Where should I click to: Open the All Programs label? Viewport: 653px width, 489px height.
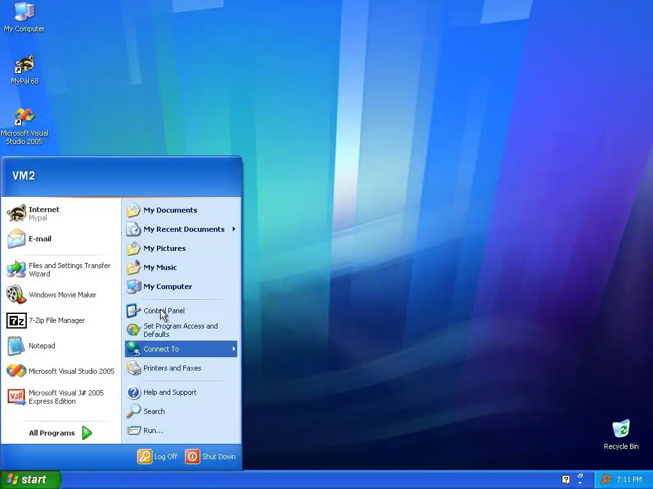pyautogui.click(x=52, y=433)
